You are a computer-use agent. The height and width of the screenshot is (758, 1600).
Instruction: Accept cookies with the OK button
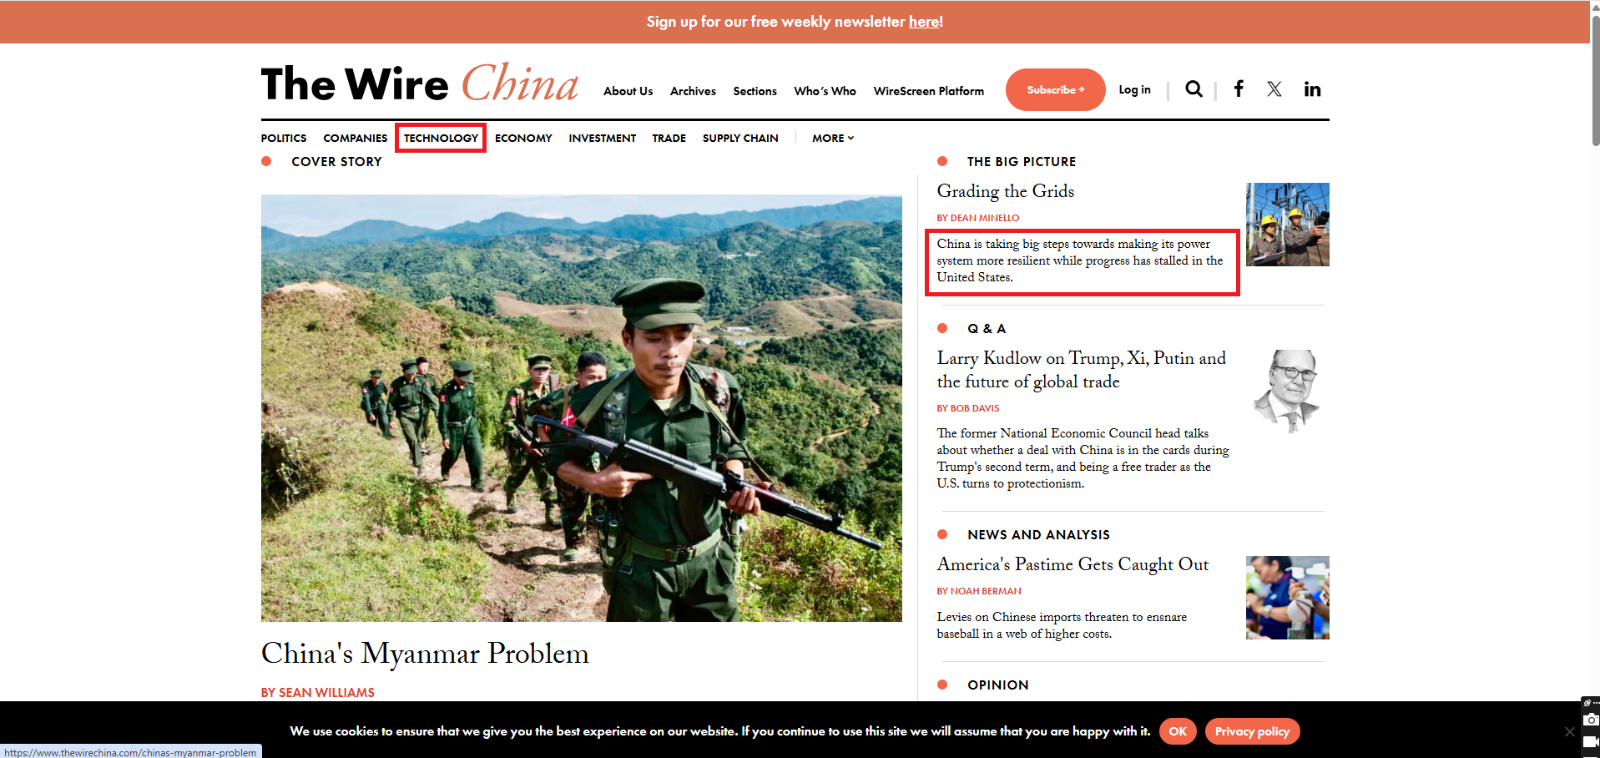(x=1178, y=731)
